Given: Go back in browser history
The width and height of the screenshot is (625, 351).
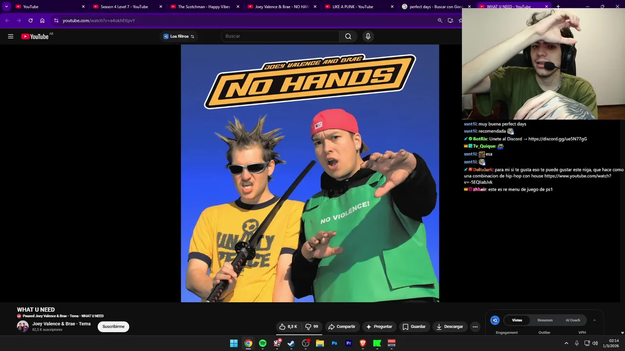Looking at the screenshot, I should point(7,20).
